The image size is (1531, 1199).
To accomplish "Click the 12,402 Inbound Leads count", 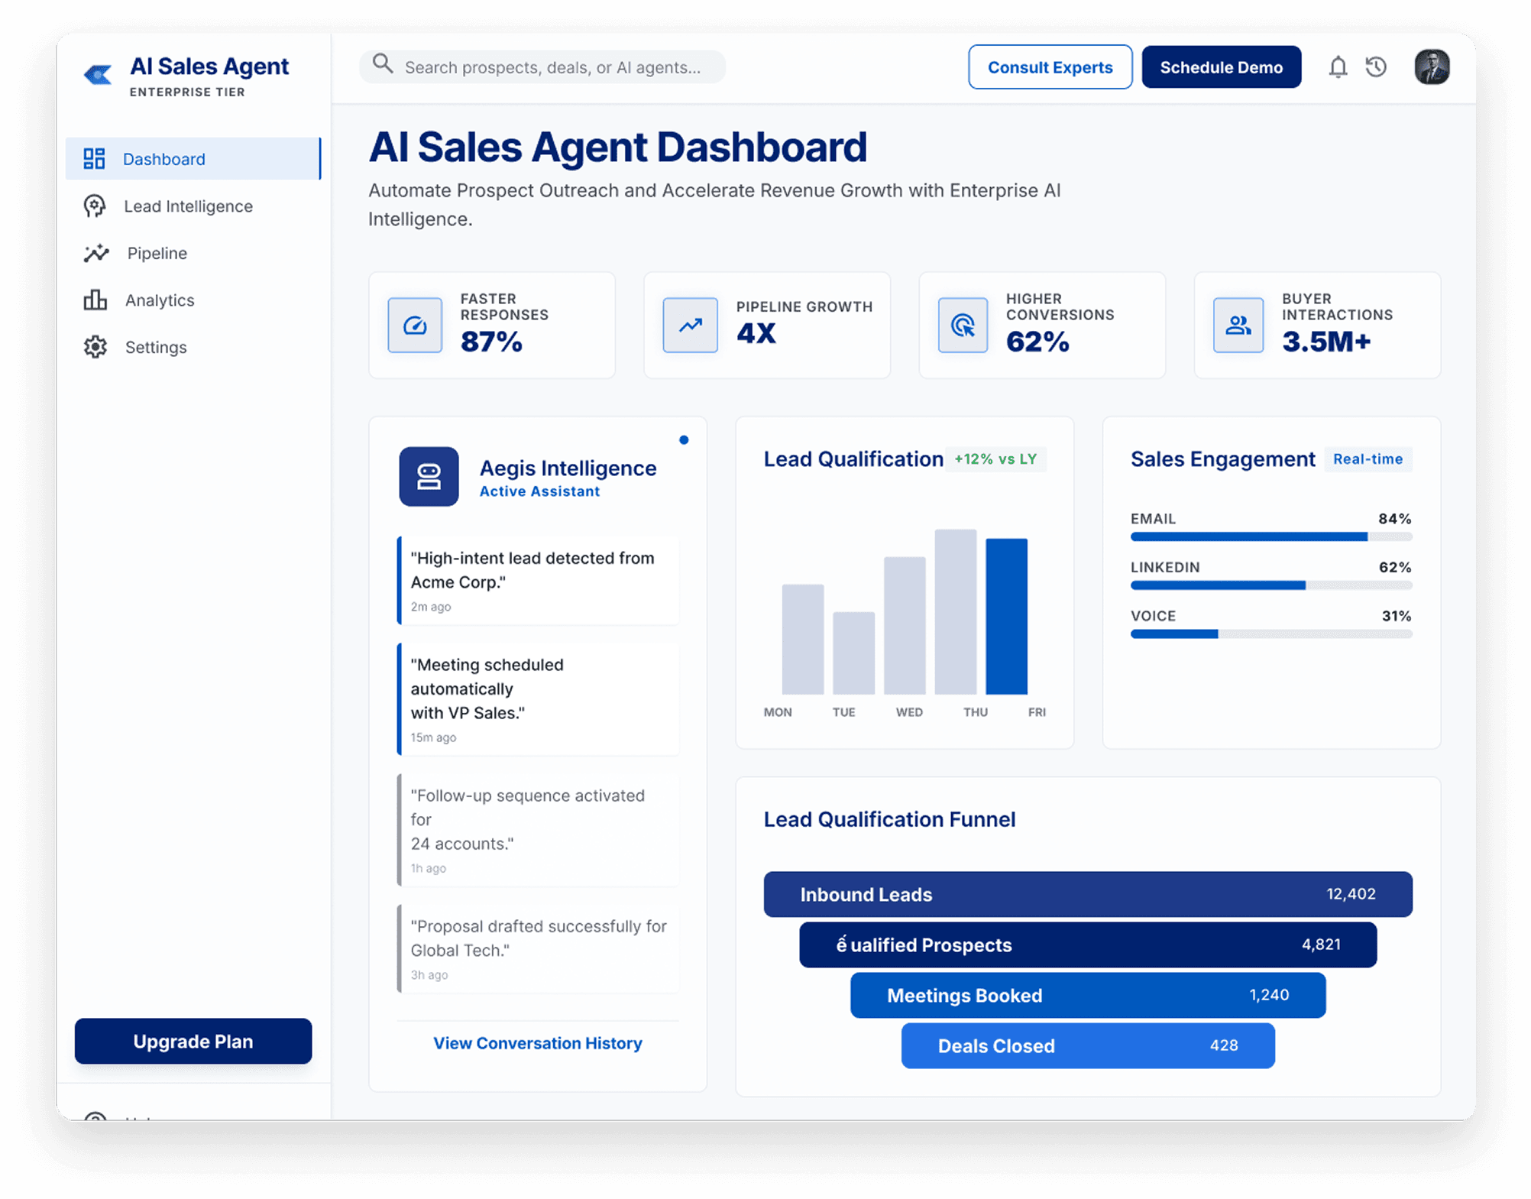I will click(1351, 893).
